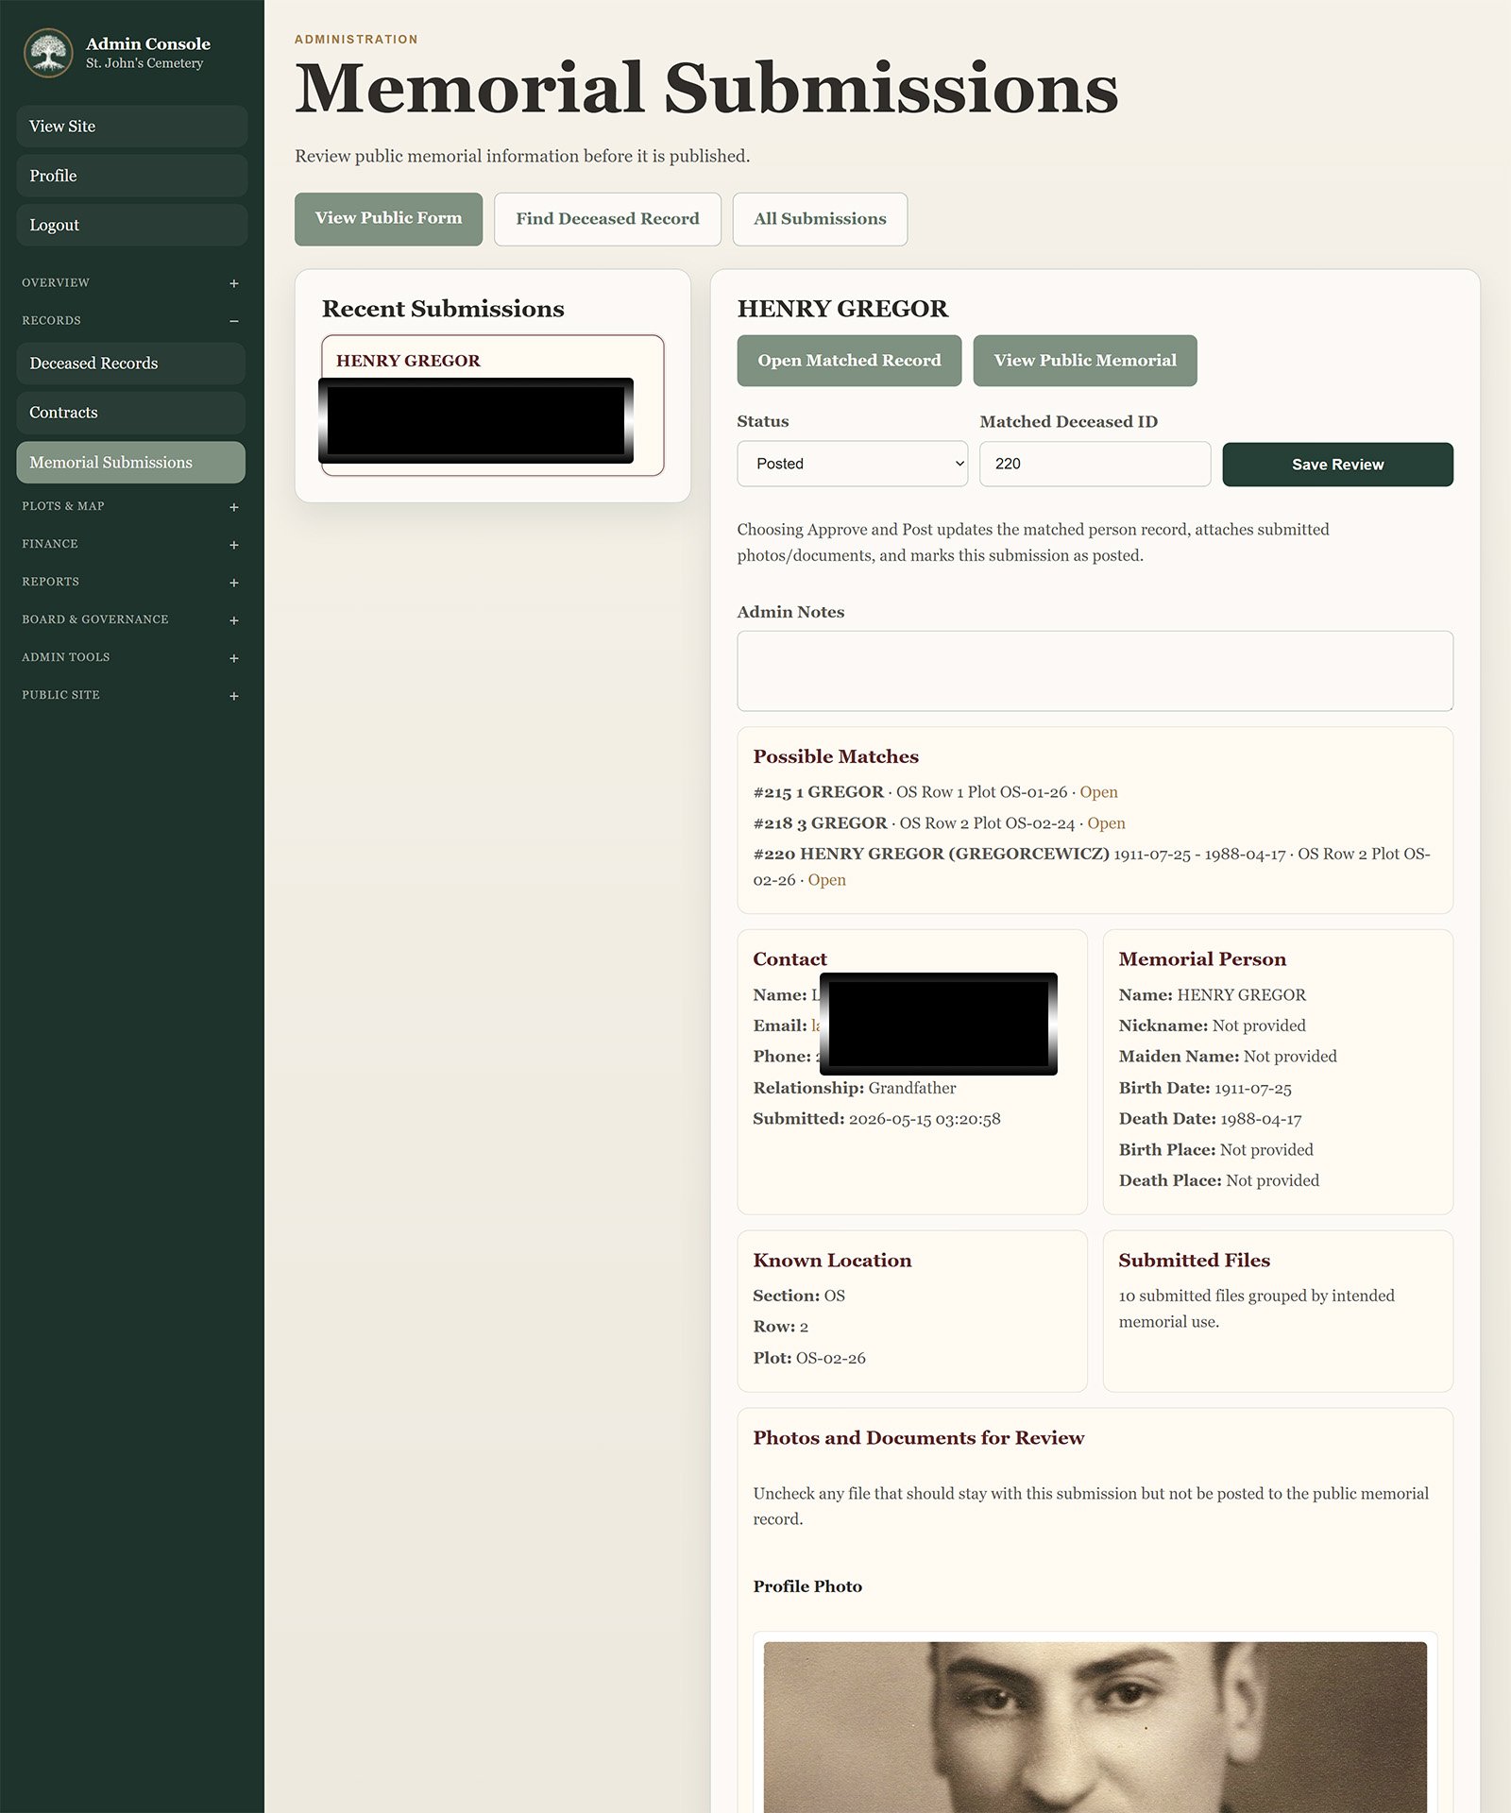The height and width of the screenshot is (1813, 1511).
Task: Expand the Board & Governance section
Action: click(130, 620)
